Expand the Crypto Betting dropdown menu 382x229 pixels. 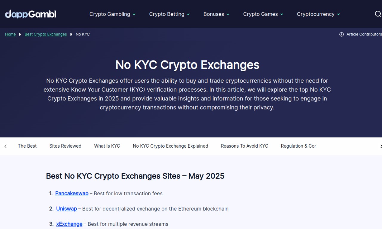coord(170,14)
